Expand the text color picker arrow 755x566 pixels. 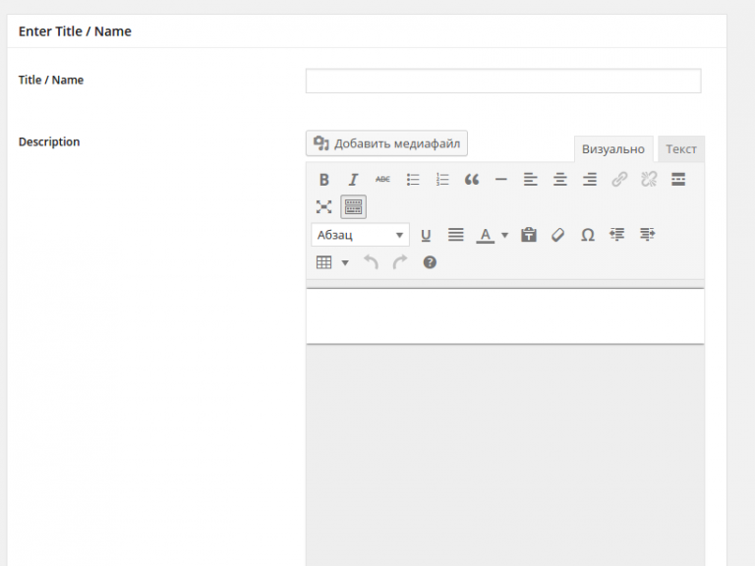point(504,235)
